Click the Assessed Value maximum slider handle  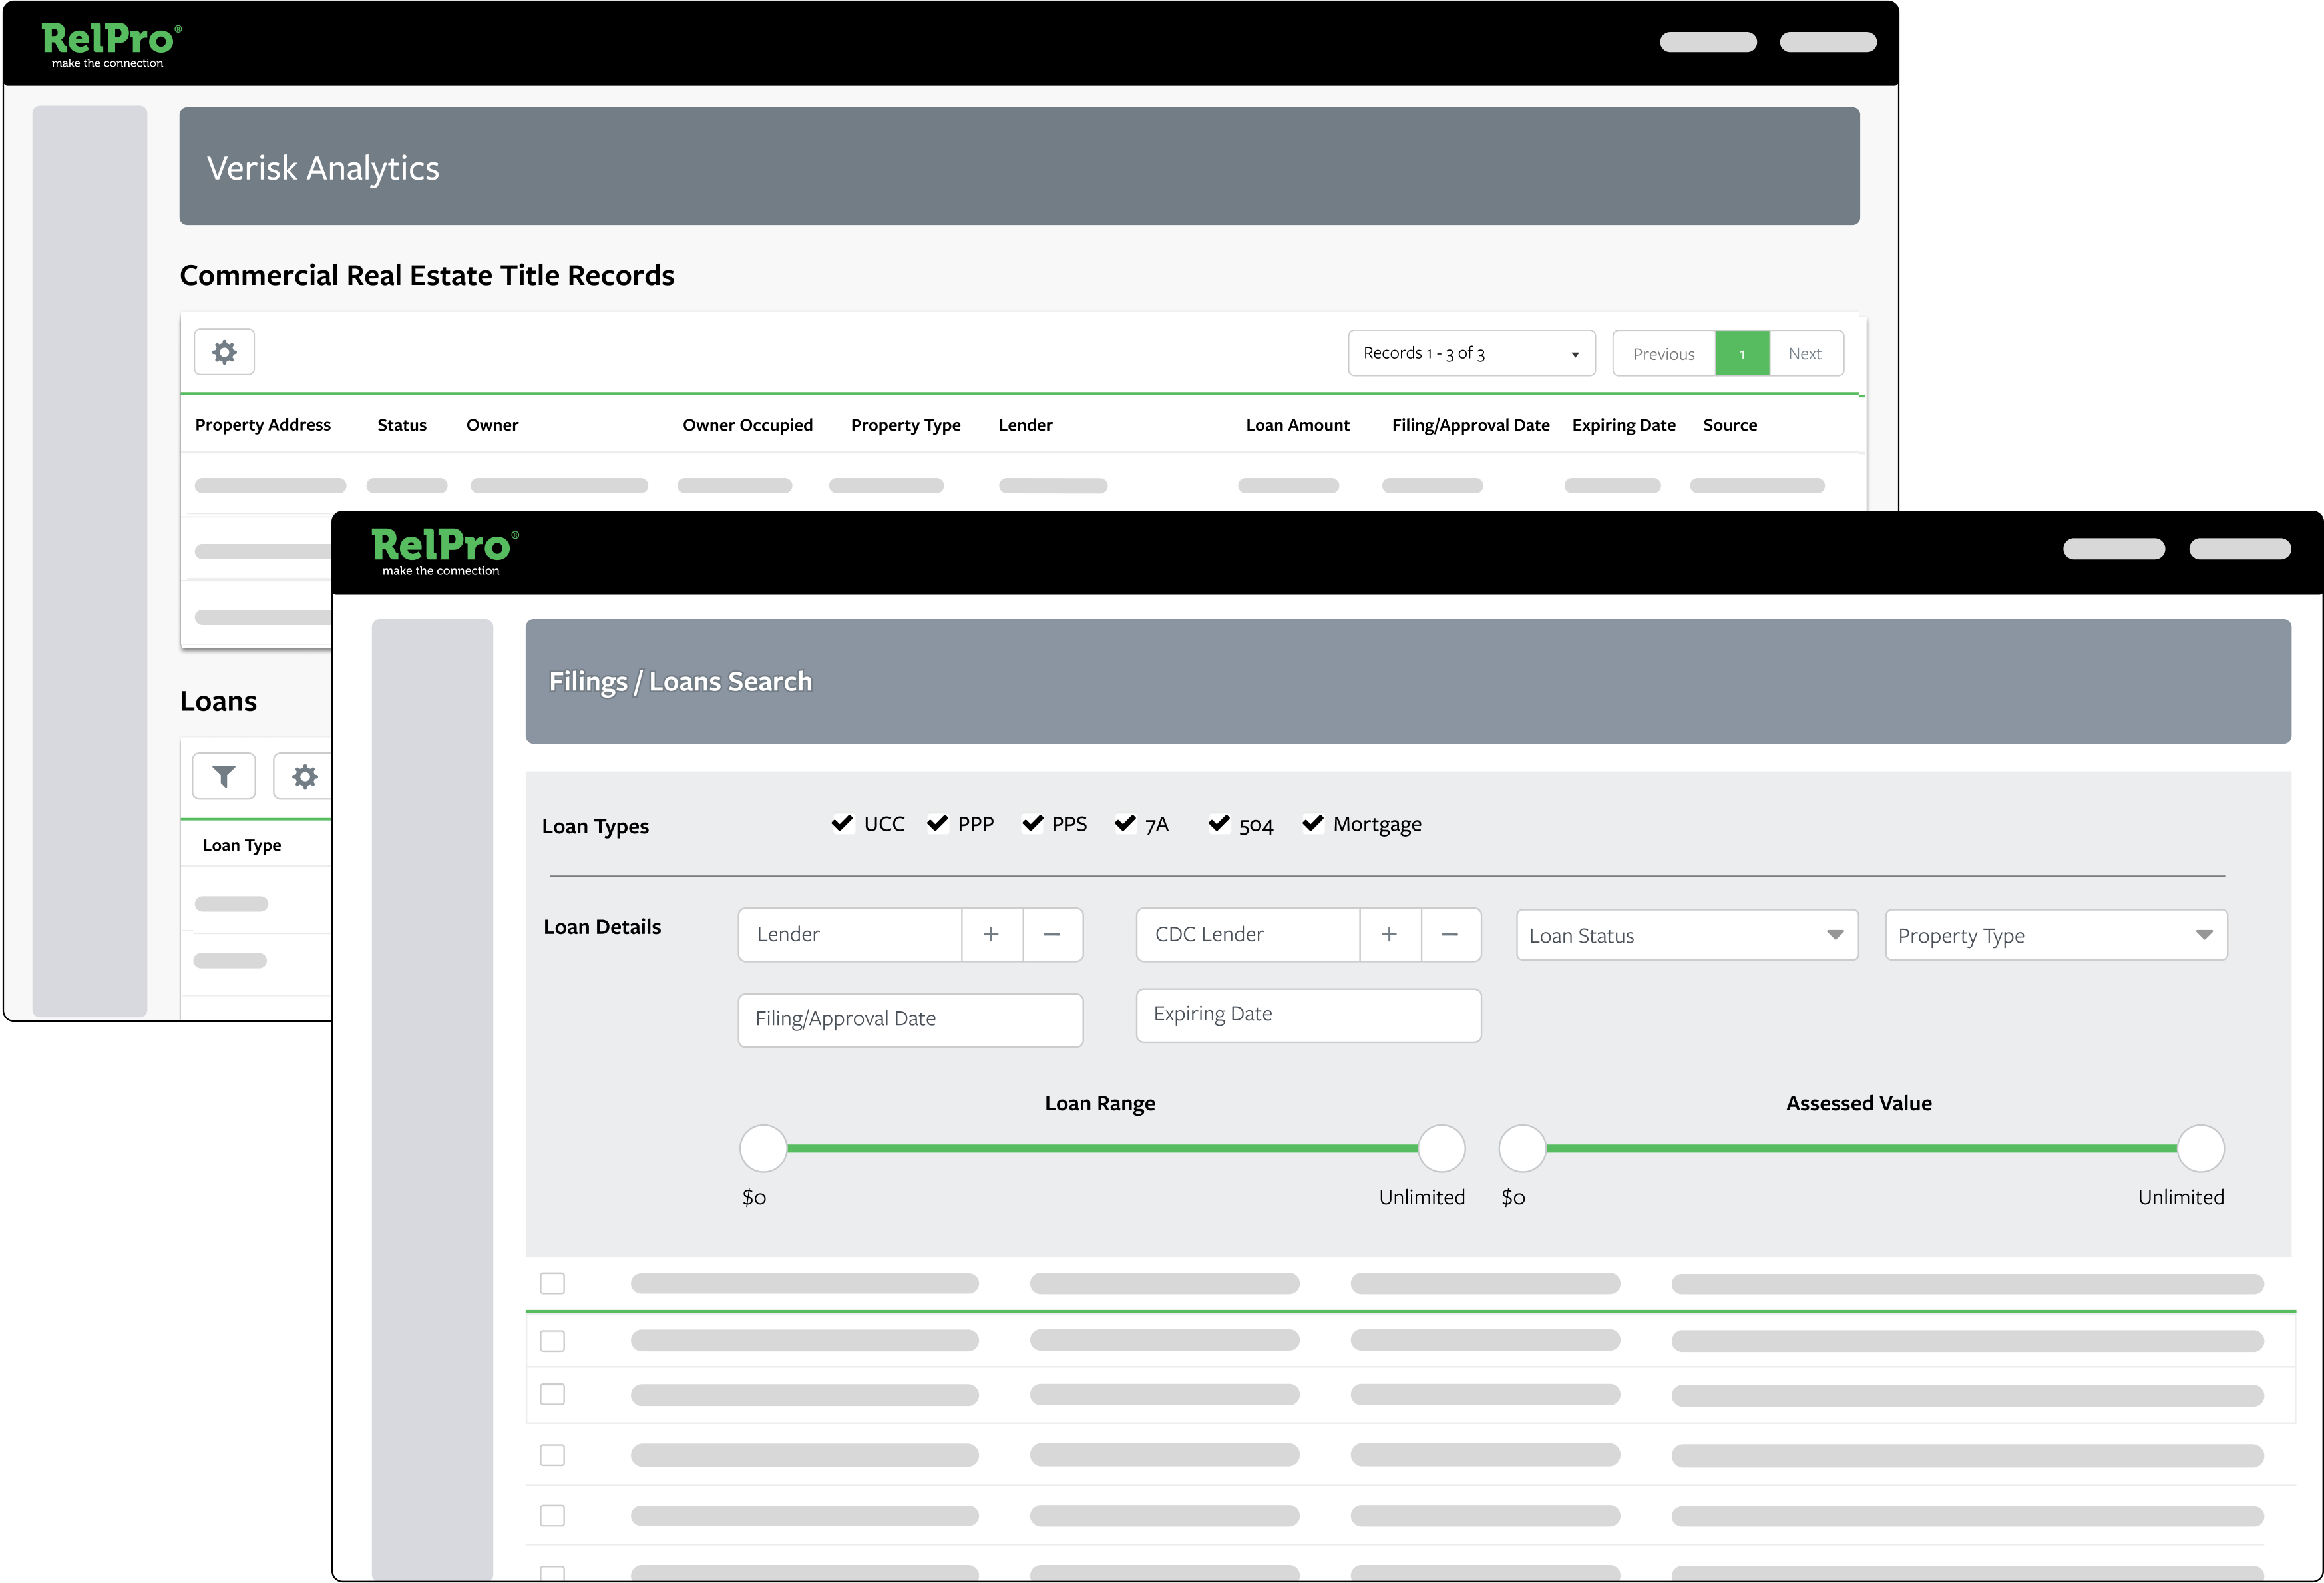tap(2200, 1148)
